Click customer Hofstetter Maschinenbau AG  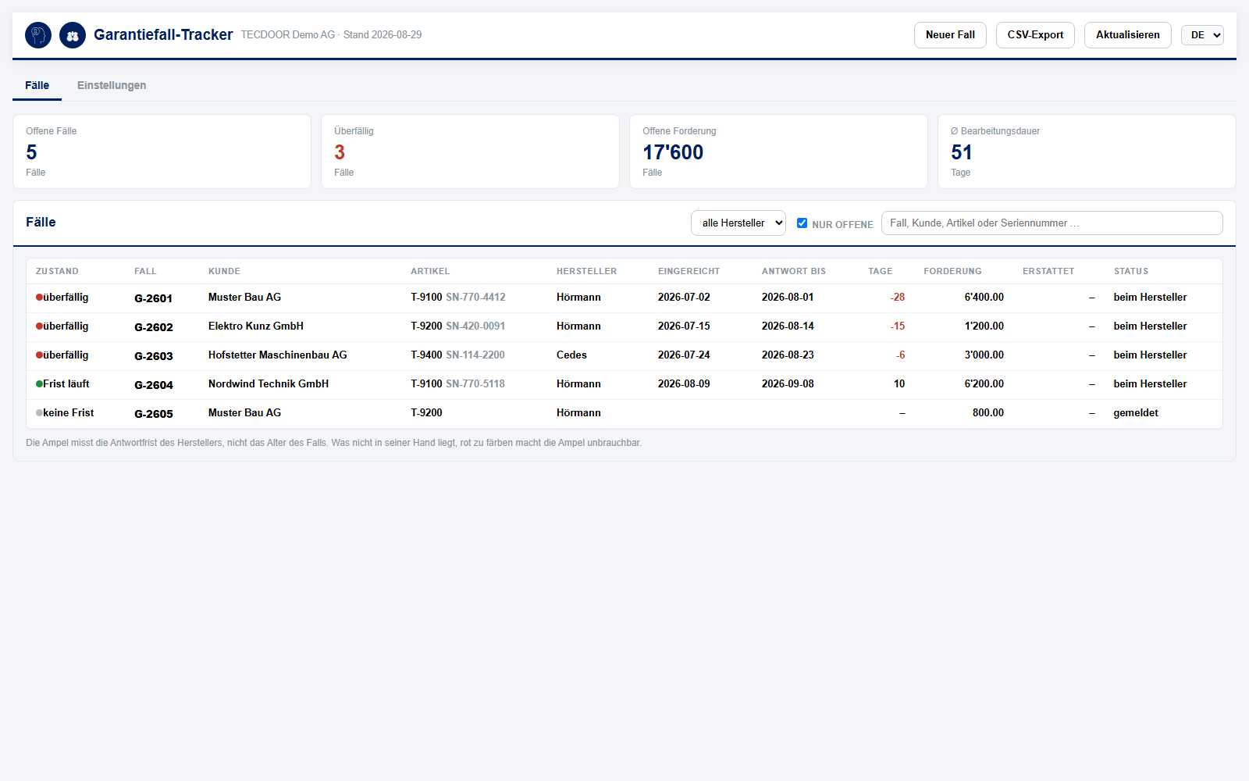pyautogui.click(x=277, y=355)
